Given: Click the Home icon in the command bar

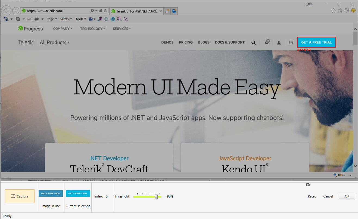Looking at the screenshot, I should pos(6,19).
